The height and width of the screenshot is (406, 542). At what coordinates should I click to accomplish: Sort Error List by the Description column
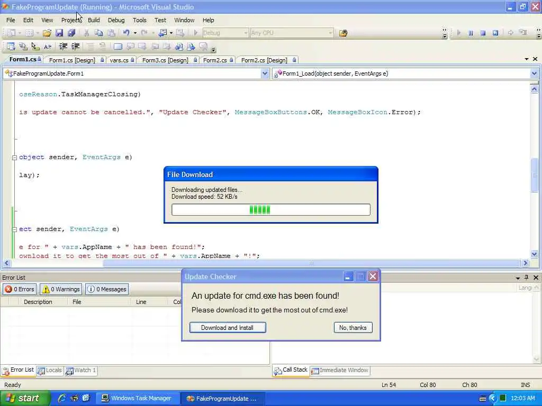(38, 302)
